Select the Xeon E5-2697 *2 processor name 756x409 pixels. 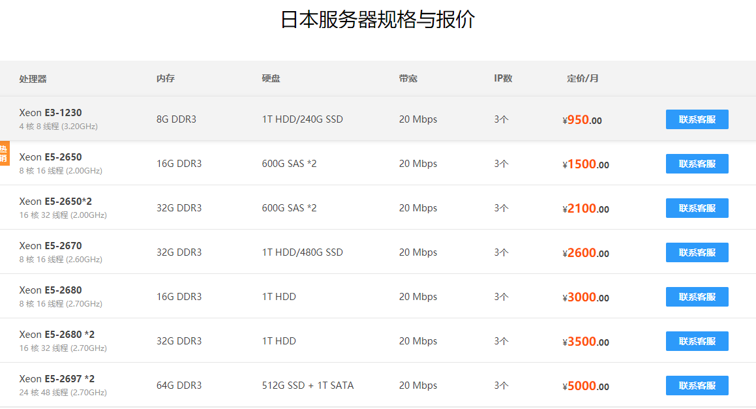(x=57, y=378)
